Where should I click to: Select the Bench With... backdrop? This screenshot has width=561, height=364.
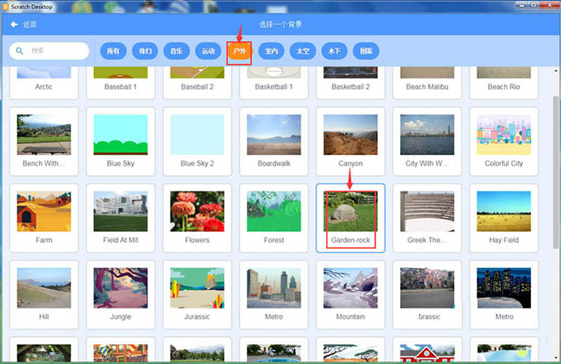tap(43, 141)
